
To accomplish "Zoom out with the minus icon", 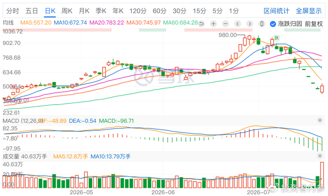I will (x=225, y=24).
